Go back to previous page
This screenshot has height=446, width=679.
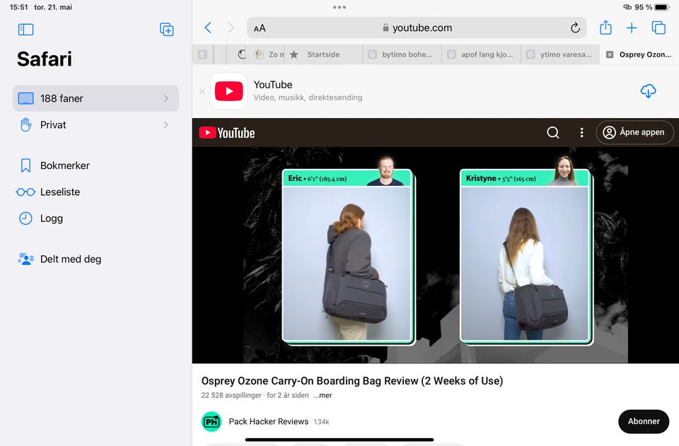(x=208, y=28)
